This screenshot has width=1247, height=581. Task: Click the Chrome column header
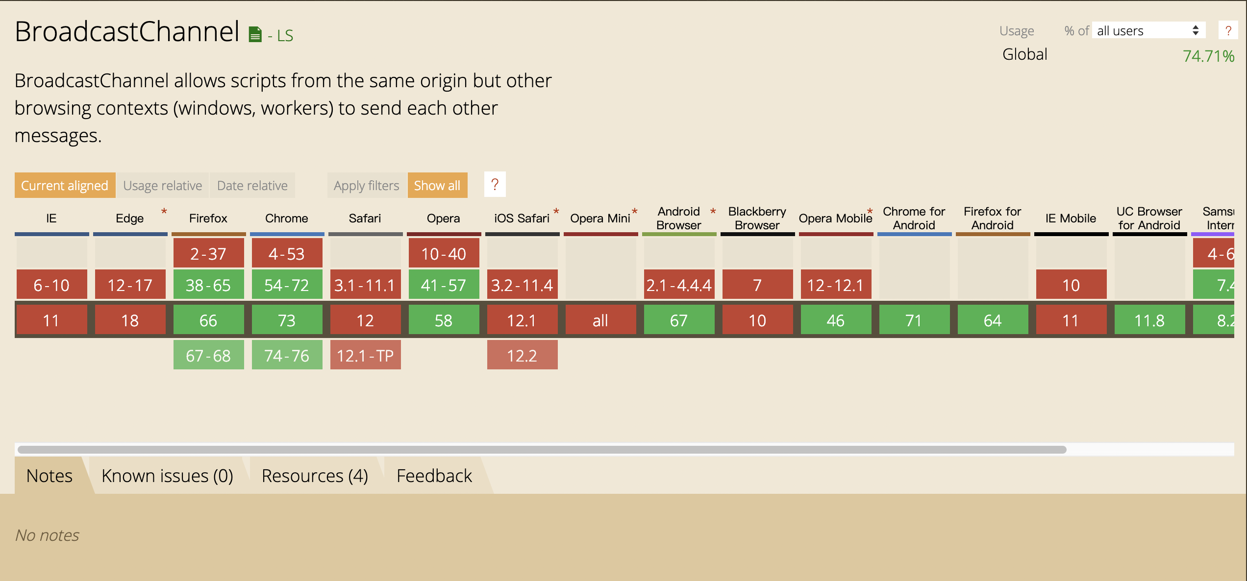coord(287,218)
